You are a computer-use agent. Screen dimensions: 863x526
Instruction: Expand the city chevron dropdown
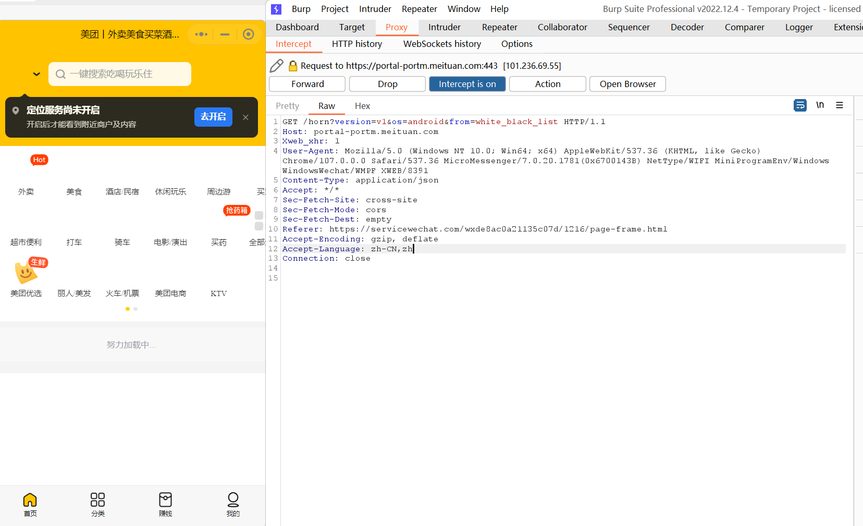(36, 74)
